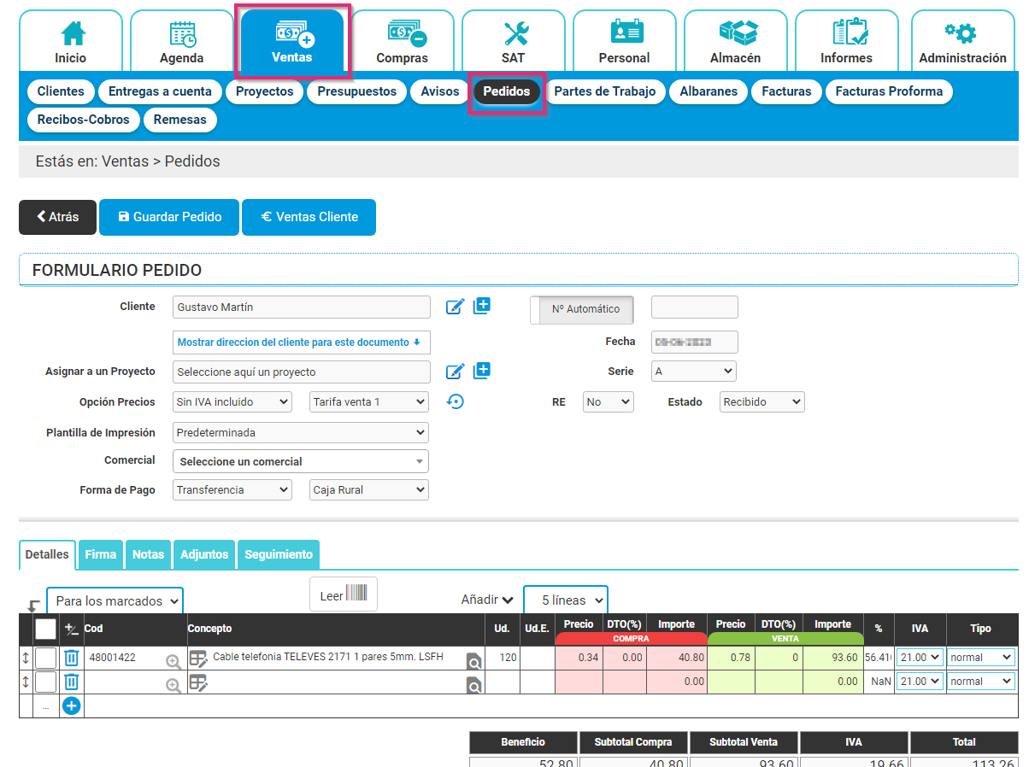The image size is (1029, 767).
Task: Open the Estado dropdown showing Recibido
Action: 761,401
